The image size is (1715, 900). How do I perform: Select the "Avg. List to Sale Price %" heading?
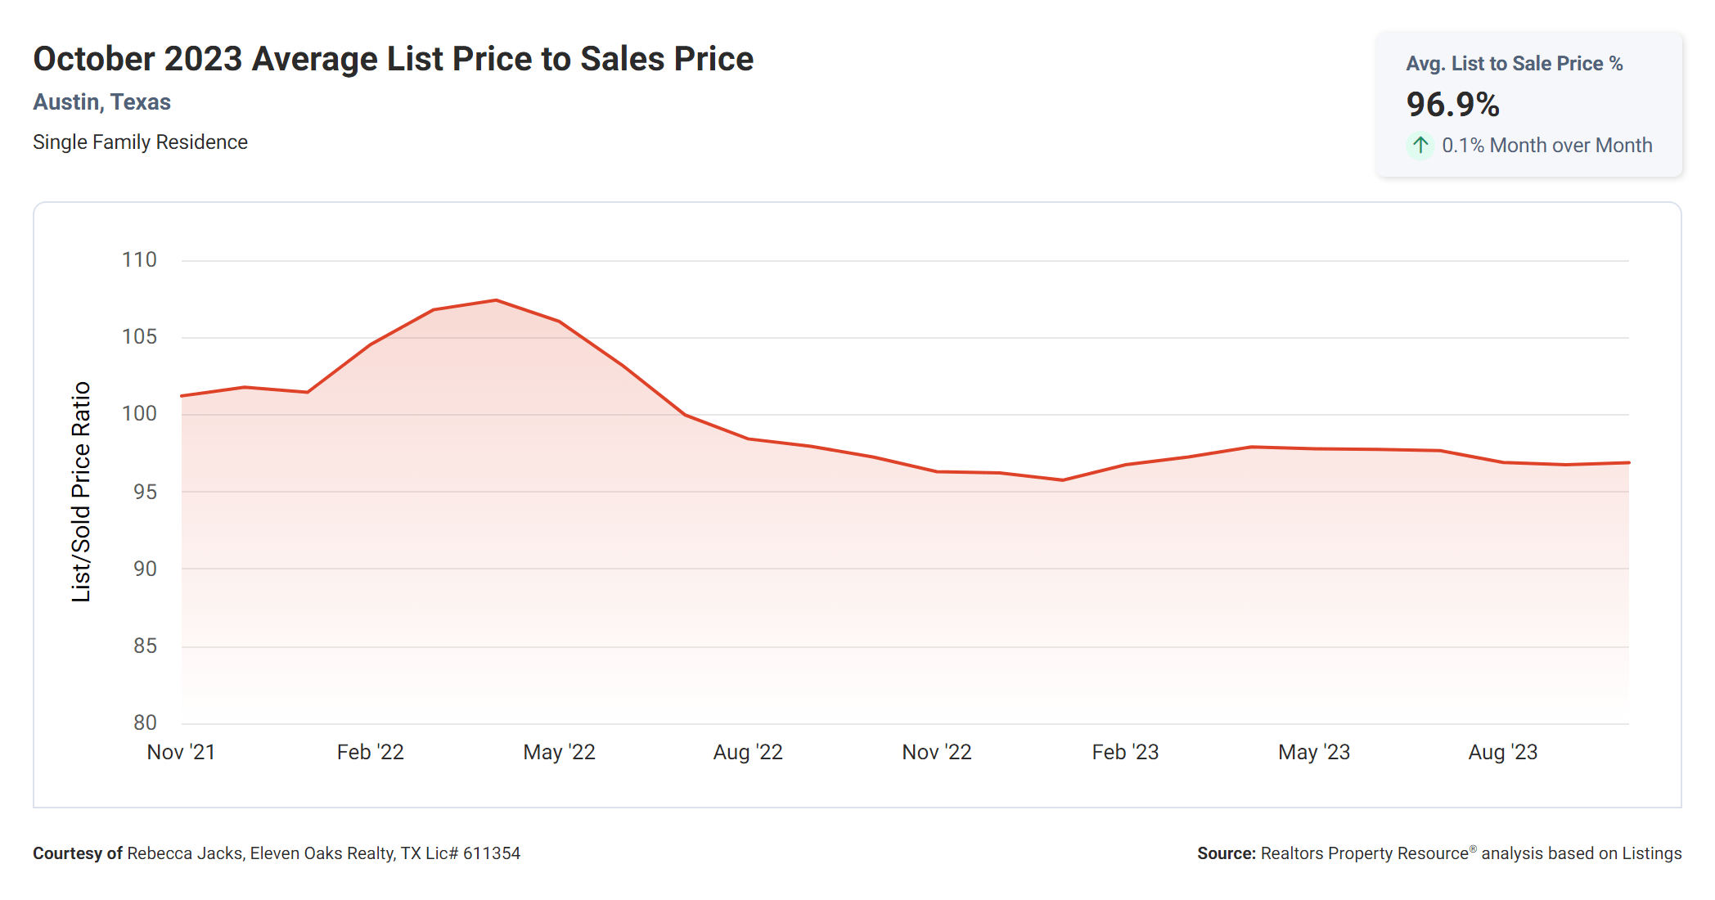(1514, 64)
